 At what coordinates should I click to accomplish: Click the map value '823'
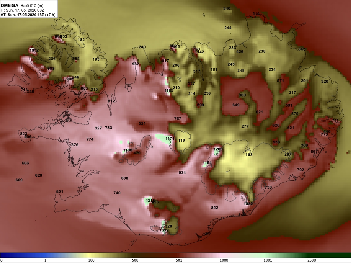(24, 134)
